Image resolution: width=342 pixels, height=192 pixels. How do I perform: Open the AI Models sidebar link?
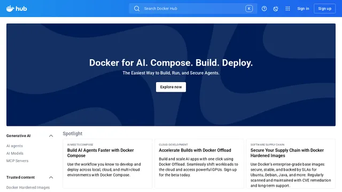(x=14, y=153)
